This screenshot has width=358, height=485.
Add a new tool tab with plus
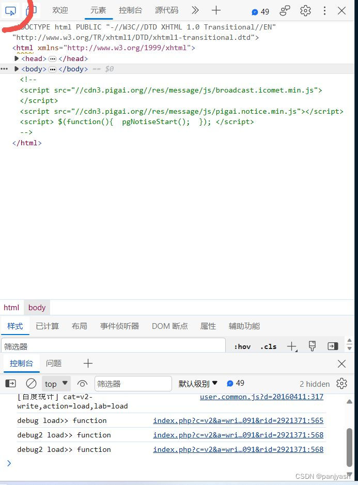point(216,10)
